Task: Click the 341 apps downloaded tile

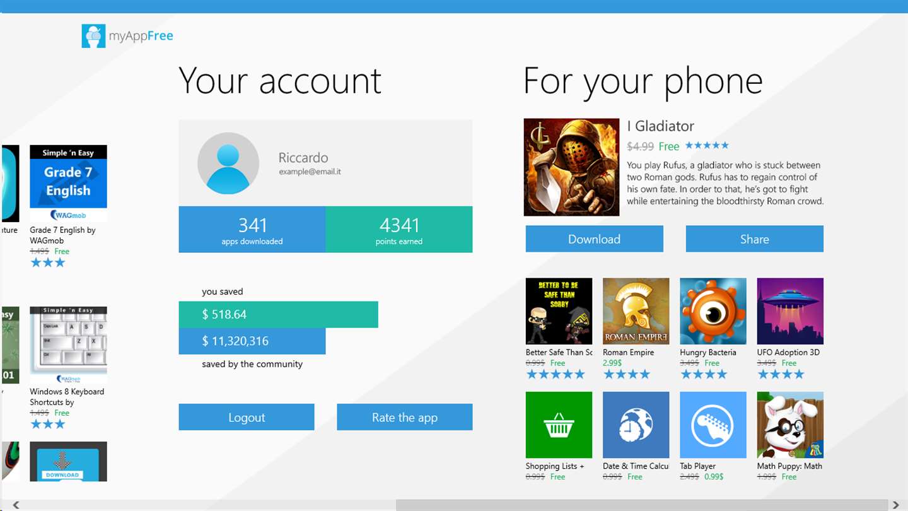Action: click(252, 230)
